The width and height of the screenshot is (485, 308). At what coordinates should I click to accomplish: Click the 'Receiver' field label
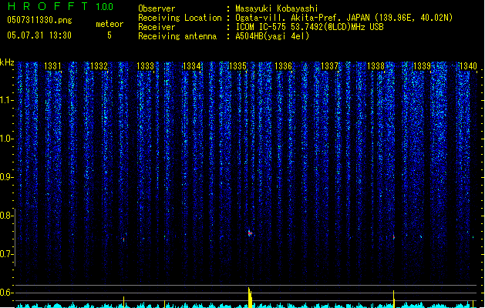tap(157, 27)
